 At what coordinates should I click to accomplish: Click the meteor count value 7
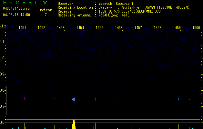[46, 15]
